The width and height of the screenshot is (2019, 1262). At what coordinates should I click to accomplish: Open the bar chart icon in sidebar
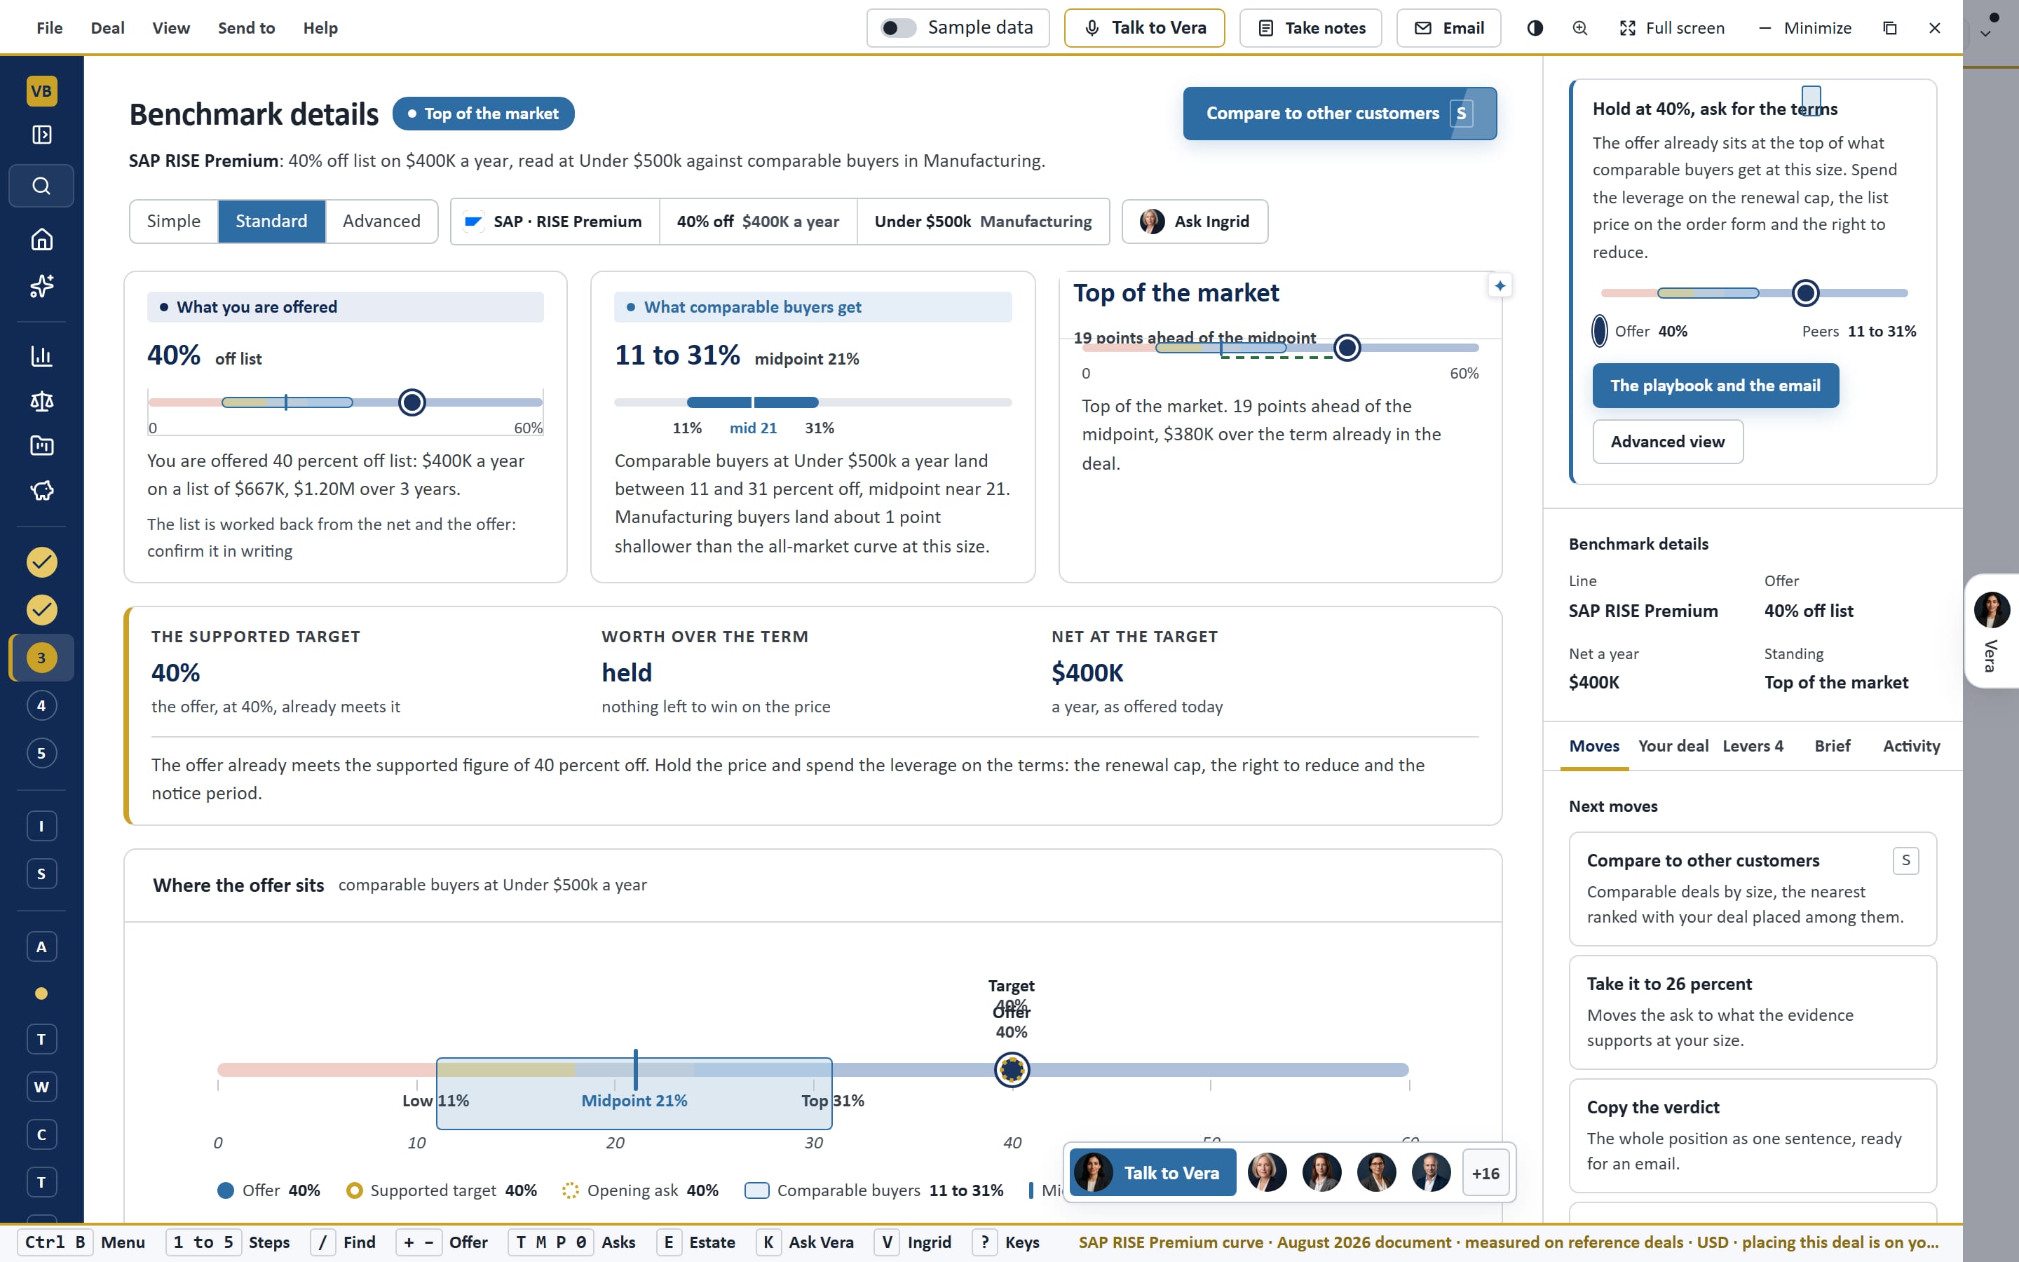click(41, 356)
